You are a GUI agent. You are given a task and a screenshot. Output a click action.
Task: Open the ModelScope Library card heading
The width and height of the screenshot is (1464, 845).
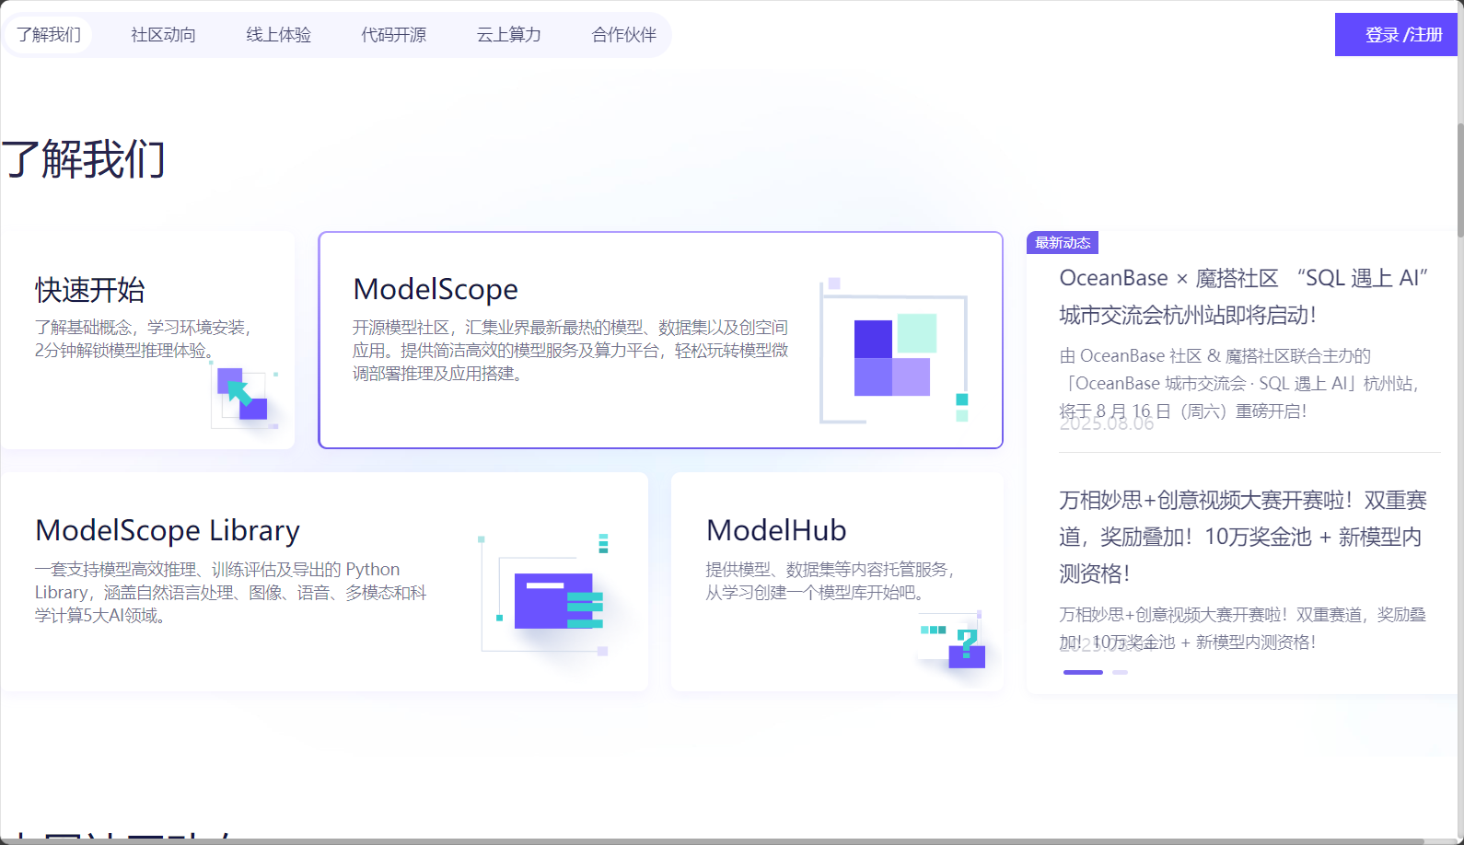[x=168, y=530]
